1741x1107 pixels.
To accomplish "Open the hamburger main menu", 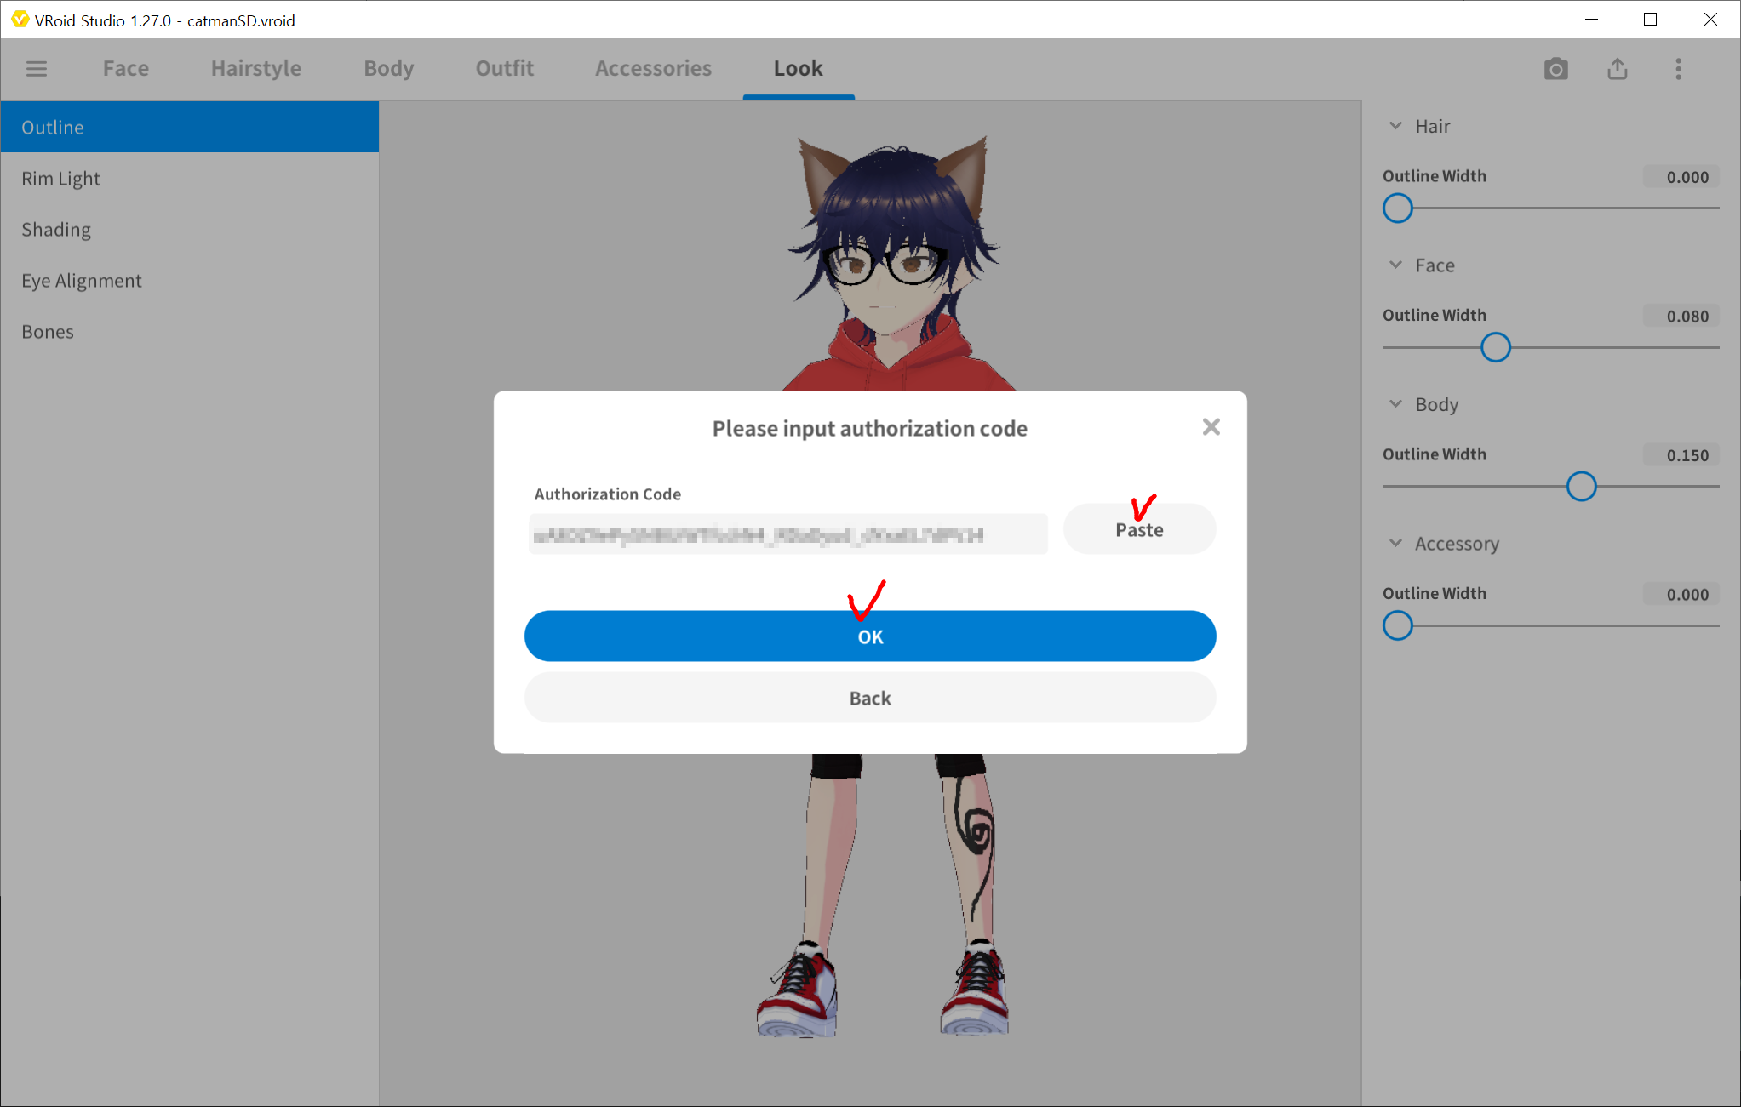I will tap(37, 68).
